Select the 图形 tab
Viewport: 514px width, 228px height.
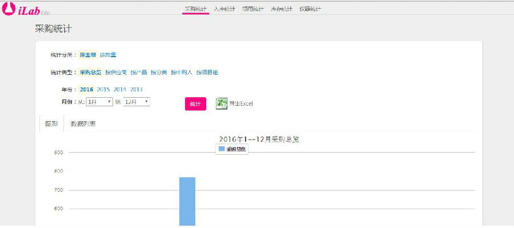click(52, 124)
